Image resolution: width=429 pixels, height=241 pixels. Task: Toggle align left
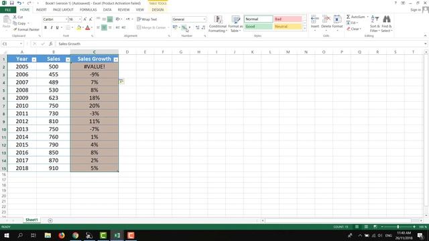click(x=99, y=27)
